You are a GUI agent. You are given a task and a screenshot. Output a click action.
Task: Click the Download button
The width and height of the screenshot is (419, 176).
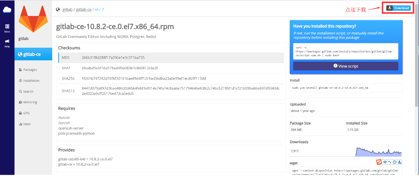[x=398, y=8]
